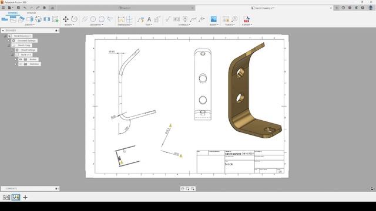Open the Help question mark icon
This screenshot has width=376, height=211.
362,8
